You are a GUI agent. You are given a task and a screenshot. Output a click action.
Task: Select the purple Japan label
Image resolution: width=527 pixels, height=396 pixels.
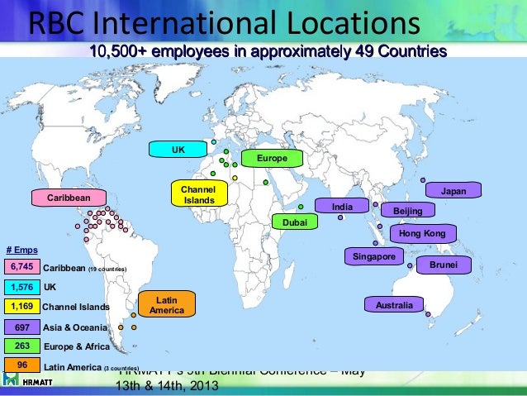pyautogui.click(x=453, y=190)
